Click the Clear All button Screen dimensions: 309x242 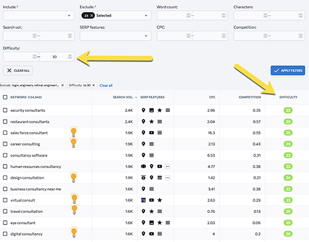pyautogui.click(x=18, y=71)
